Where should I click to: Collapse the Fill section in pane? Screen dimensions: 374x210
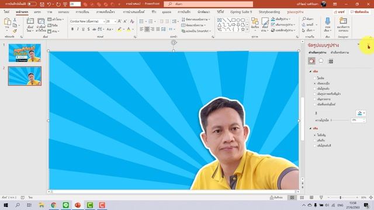click(310, 71)
